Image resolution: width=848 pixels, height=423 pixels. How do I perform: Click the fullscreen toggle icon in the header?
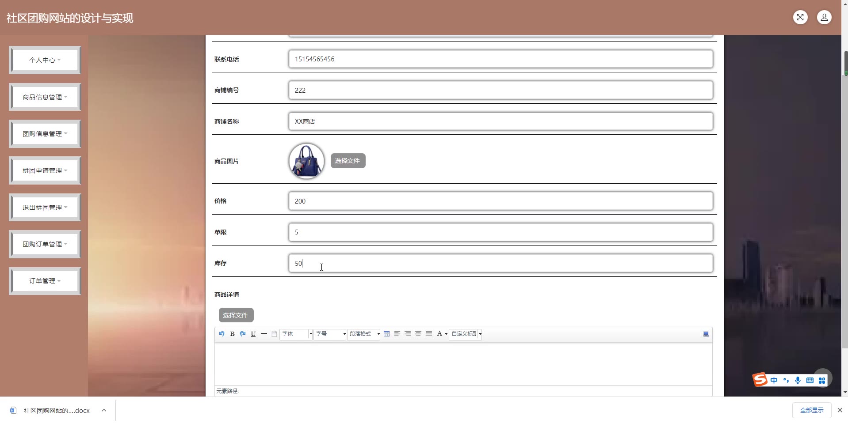click(800, 17)
